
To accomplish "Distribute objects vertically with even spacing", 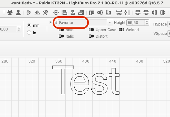I will pyautogui.click(x=146, y=12).
